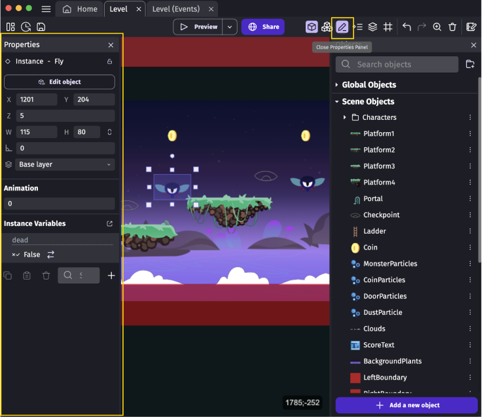Open the zoom options magnifier icon
Image resolution: width=485 pixels, height=417 pixels.
pos(437,27)
